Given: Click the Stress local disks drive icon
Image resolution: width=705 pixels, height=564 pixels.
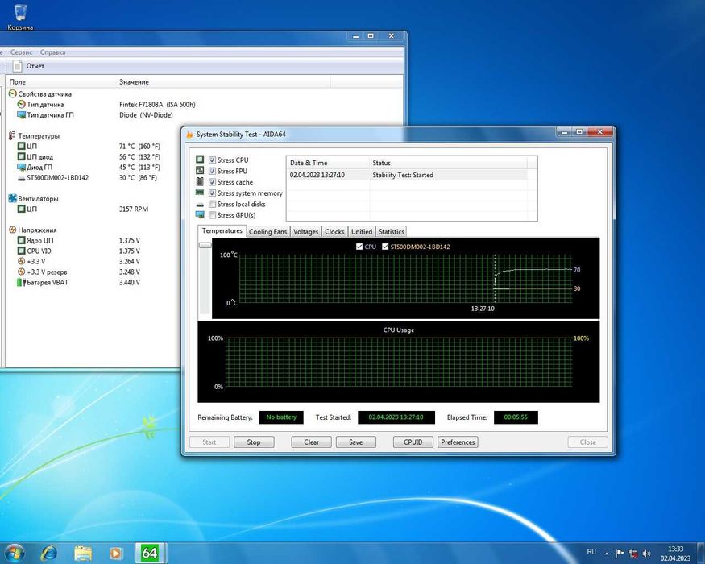Looking at the screenshot, I should 200,205.
